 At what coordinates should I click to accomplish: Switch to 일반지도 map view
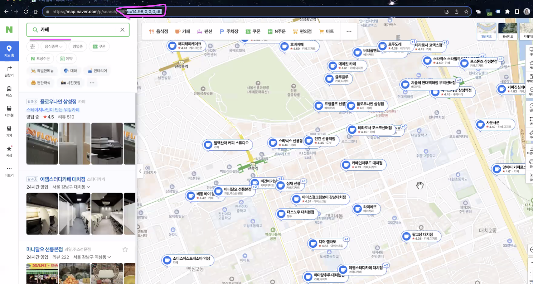[x=486, y=31]
